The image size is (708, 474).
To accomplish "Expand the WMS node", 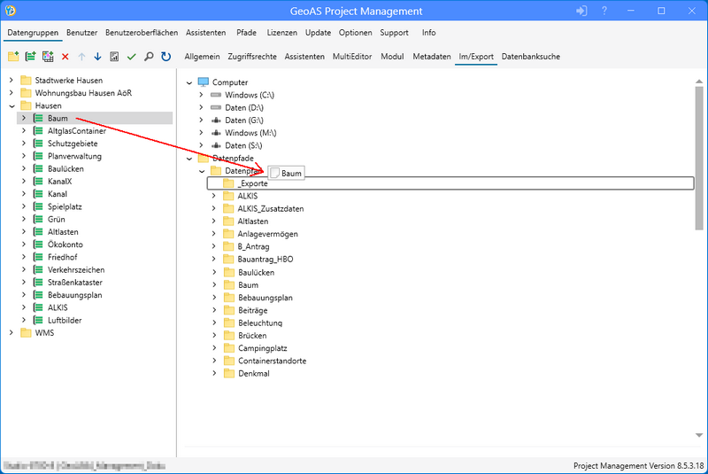I will (x=12, y=333).
